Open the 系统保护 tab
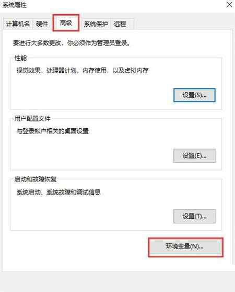Screen dimensions: 235x292 coord(96,24)
